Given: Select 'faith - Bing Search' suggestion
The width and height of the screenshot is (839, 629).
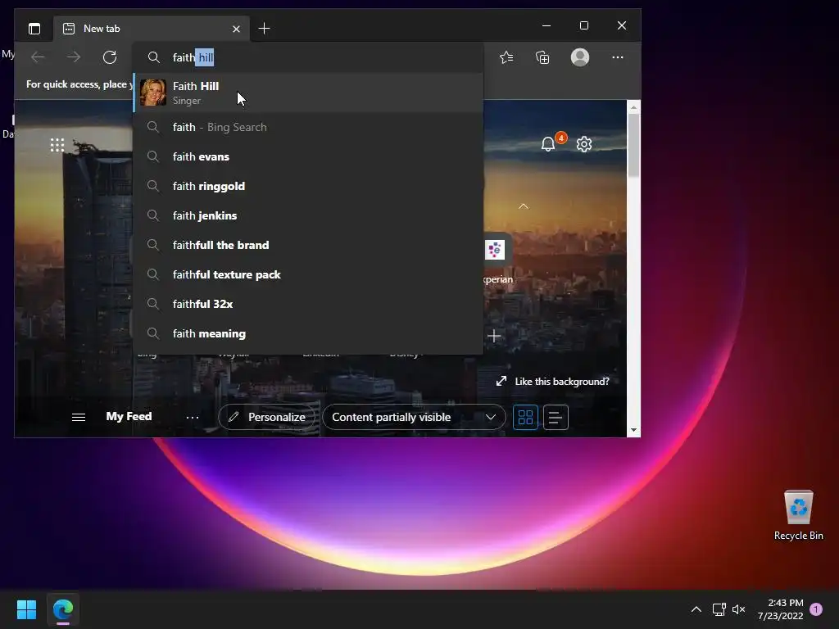Looking at the screenshot, I should (x=308, y=127).
